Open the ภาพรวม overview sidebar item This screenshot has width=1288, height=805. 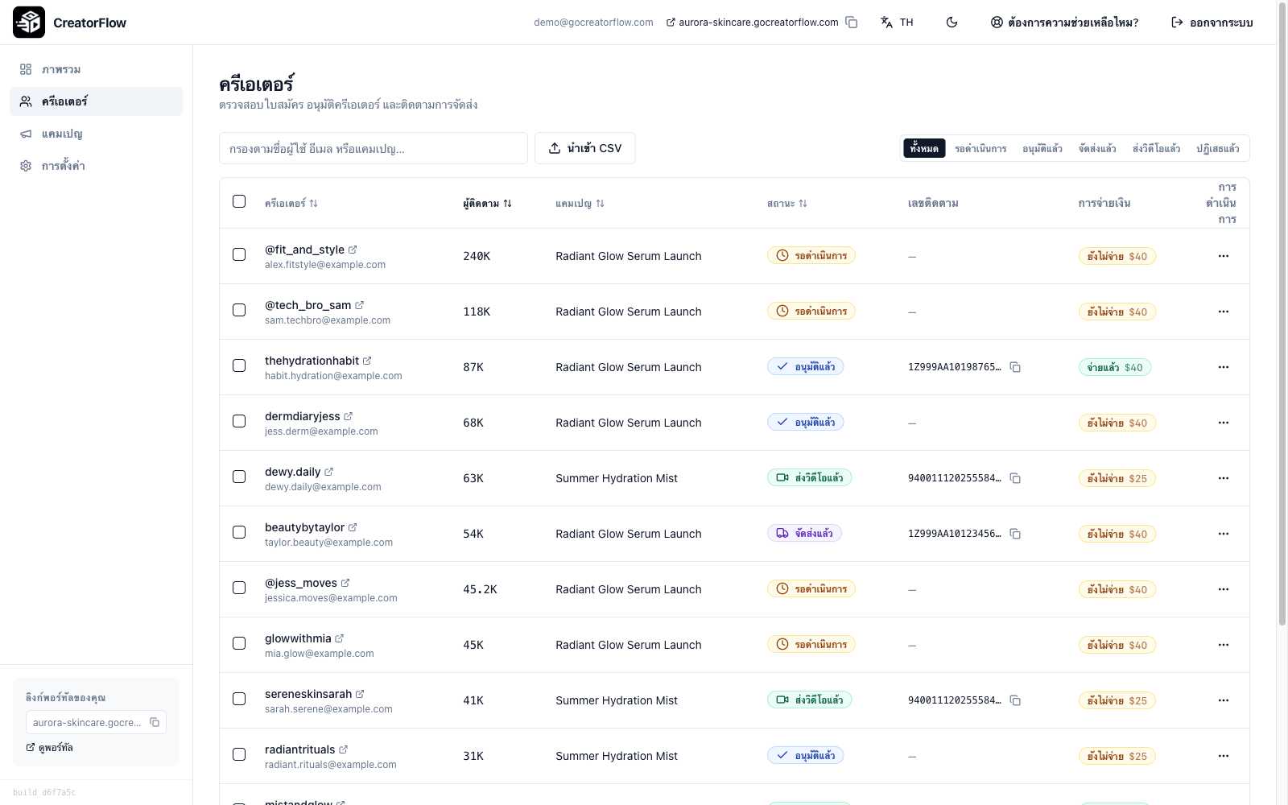(x=96, y=69)
